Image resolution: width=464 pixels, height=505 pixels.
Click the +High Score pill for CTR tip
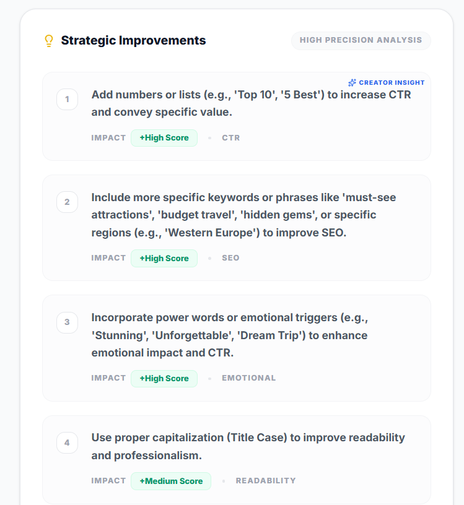tap(164, 138)
